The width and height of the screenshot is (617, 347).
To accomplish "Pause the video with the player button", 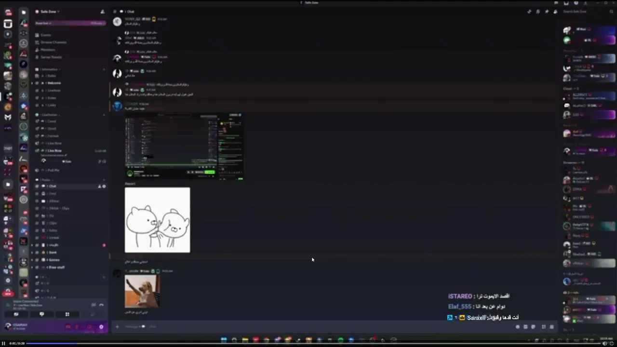I will (x=3, y=344).
